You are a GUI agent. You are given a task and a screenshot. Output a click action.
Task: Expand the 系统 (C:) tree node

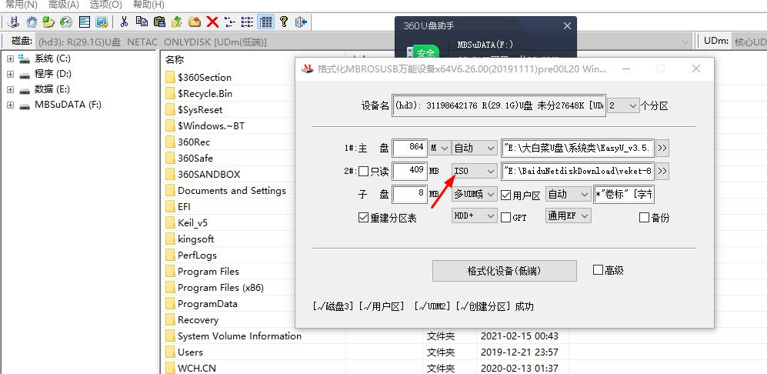(x=10, y=58)
